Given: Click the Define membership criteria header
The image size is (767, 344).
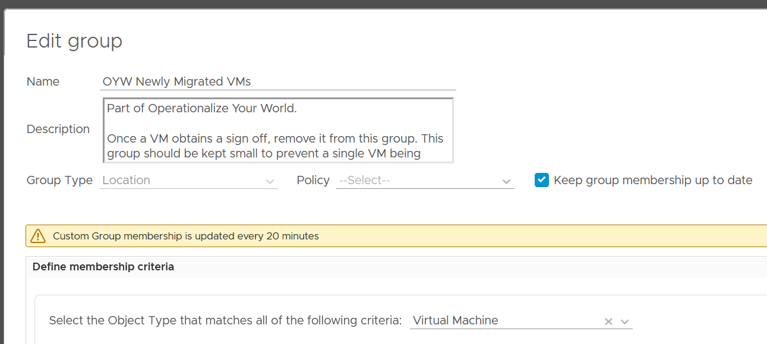Looking at the screenshot, I should (x=103, y=267).
